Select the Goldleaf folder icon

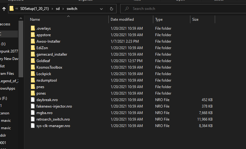point(33,61)
